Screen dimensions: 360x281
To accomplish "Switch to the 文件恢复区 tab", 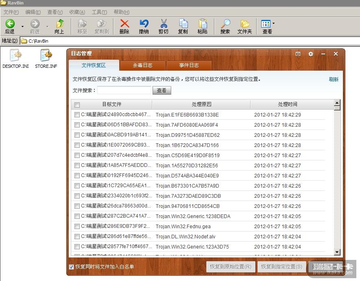I will pyautogui.click(x=94, y=65).
